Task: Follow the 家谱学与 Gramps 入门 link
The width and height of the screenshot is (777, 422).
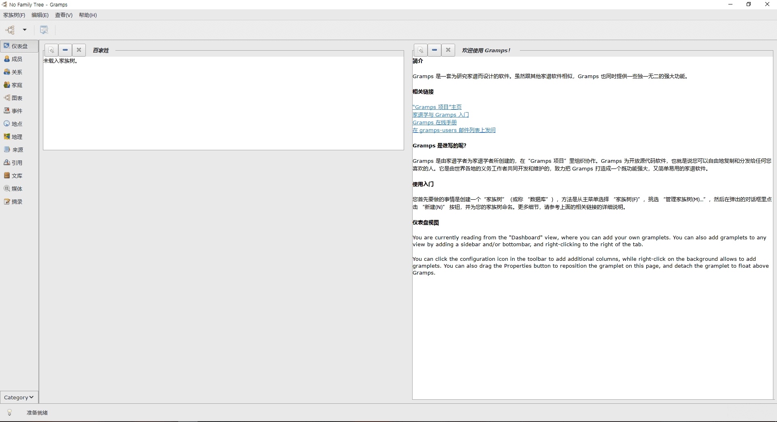Action: (441, 115)
